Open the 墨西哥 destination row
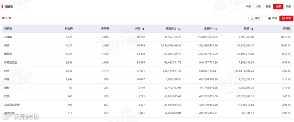This screenshot has width=294, height=122. point(147,54)
